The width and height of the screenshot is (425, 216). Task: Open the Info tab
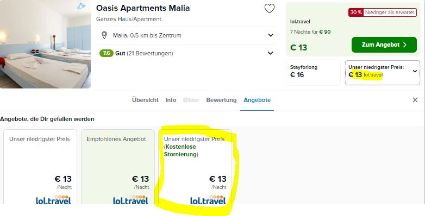click(171, 100)
